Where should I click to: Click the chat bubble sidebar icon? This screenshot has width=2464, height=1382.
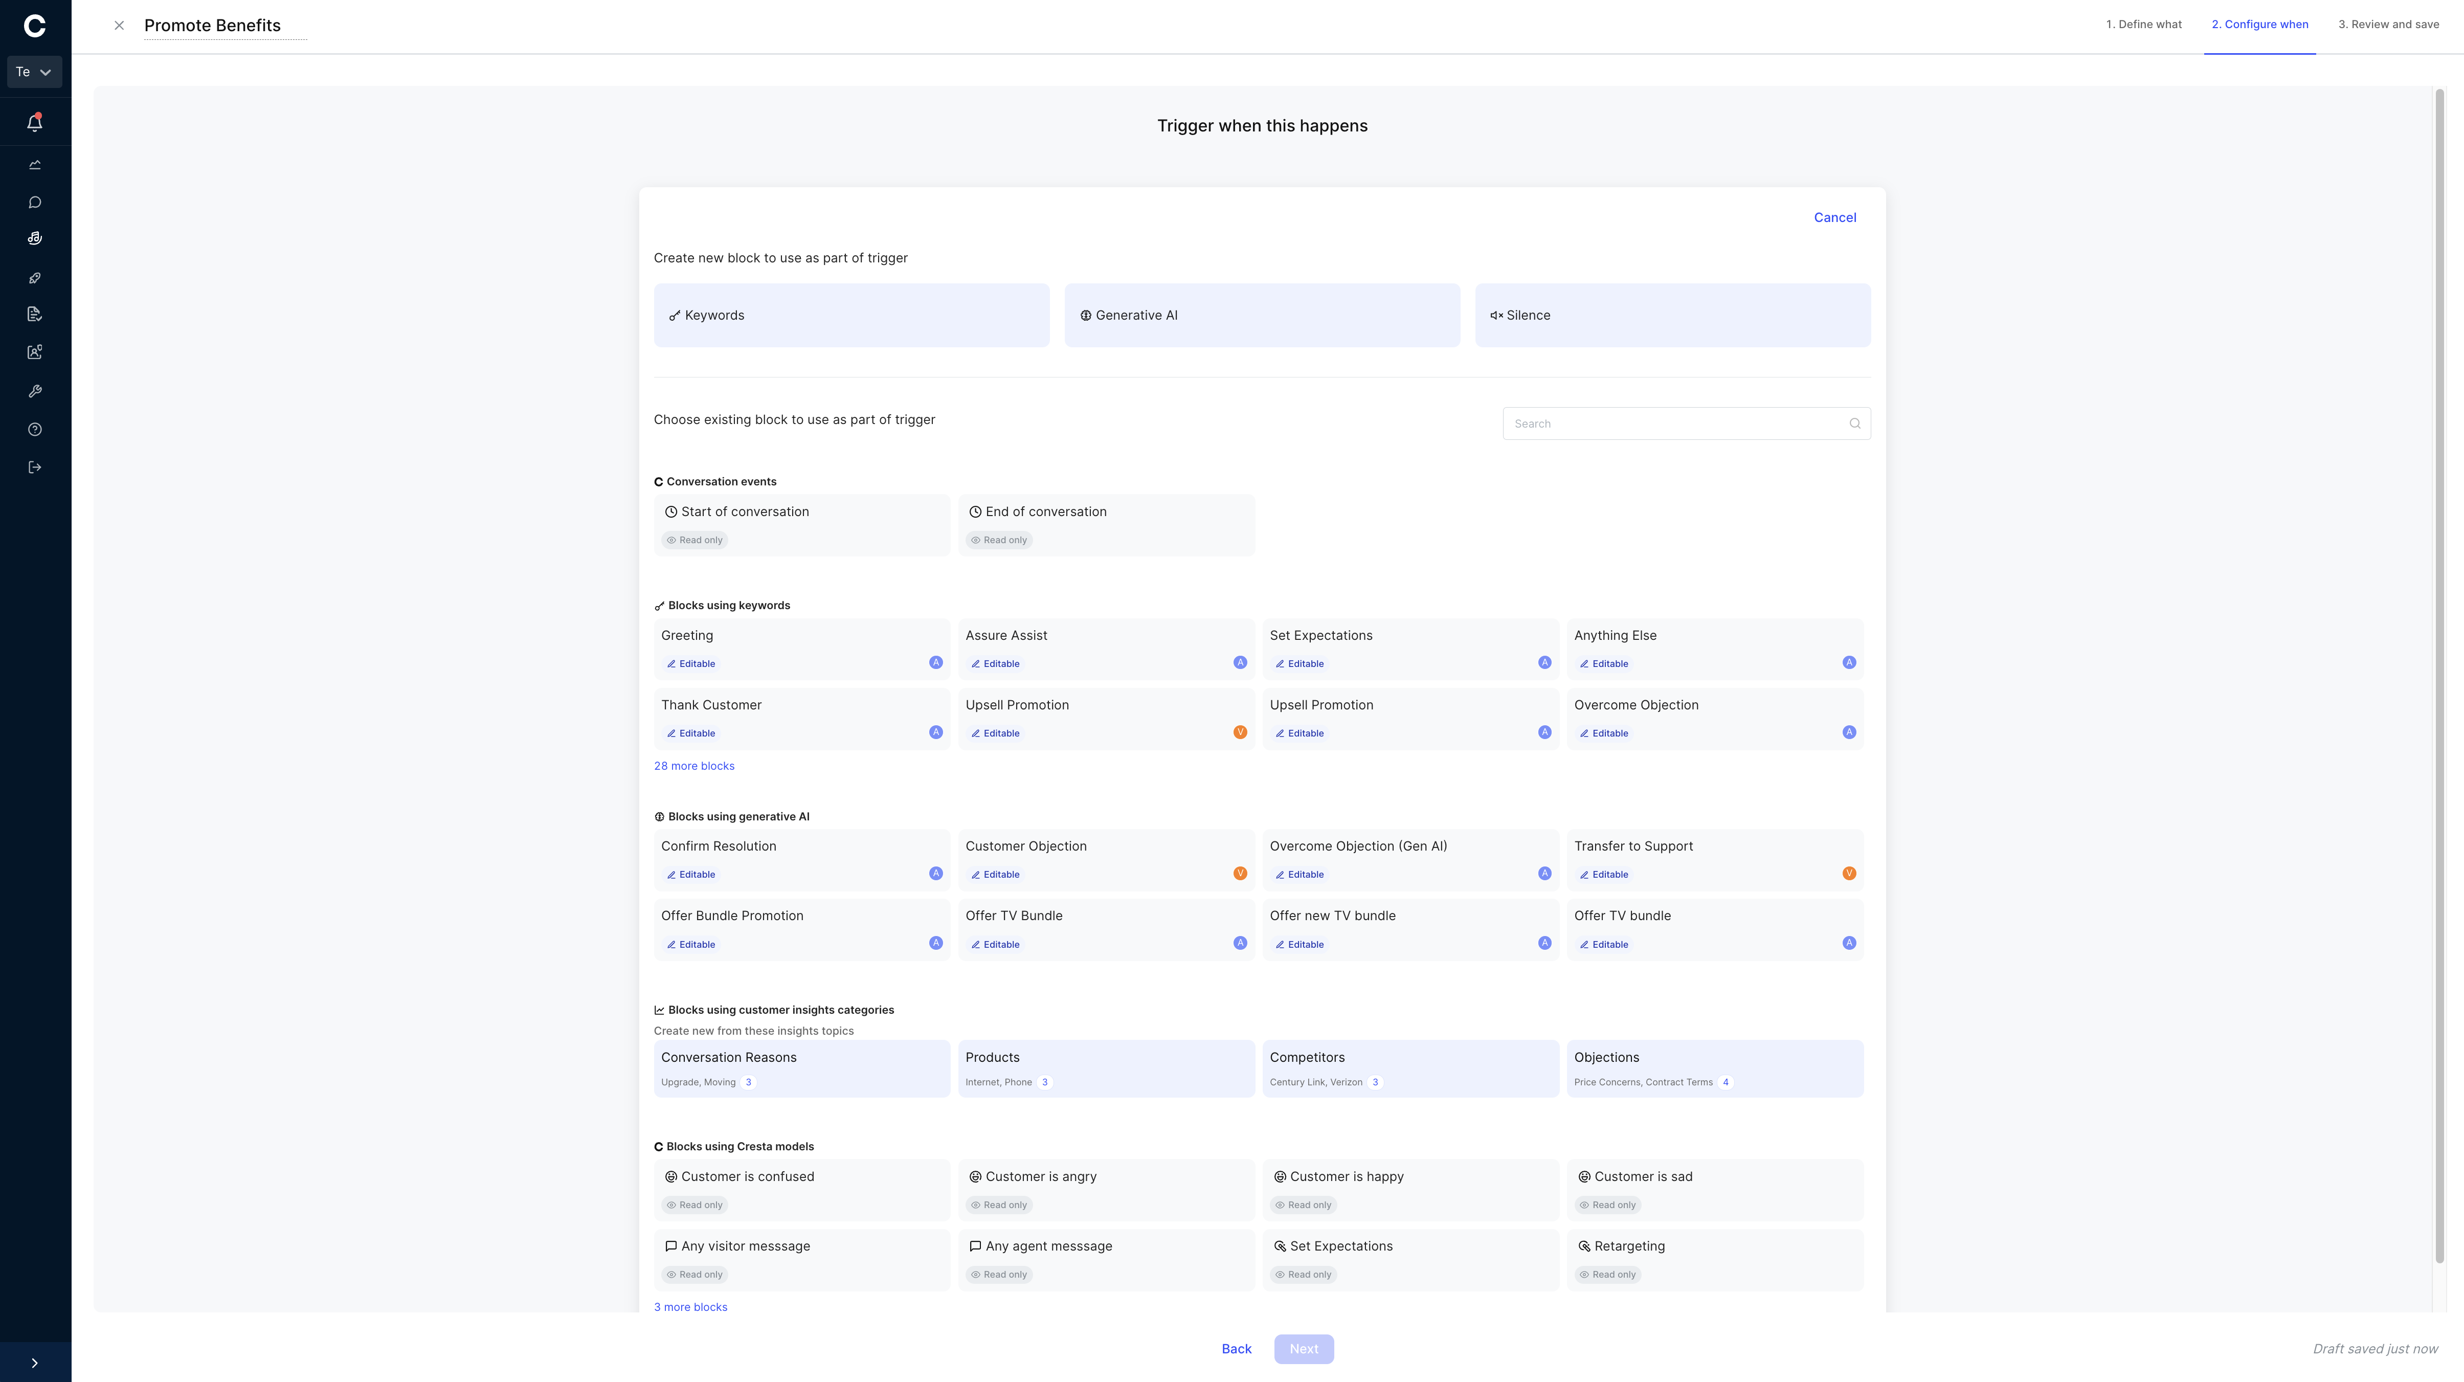tap(35, 202)
